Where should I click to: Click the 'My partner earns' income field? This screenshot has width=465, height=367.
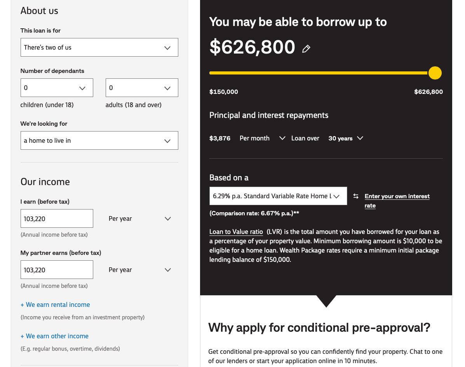[x=57, y=270]
